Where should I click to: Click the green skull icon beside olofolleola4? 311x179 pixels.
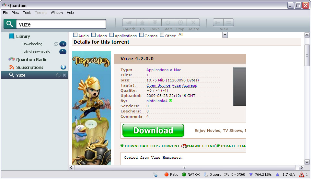click(x=171, y=101)
